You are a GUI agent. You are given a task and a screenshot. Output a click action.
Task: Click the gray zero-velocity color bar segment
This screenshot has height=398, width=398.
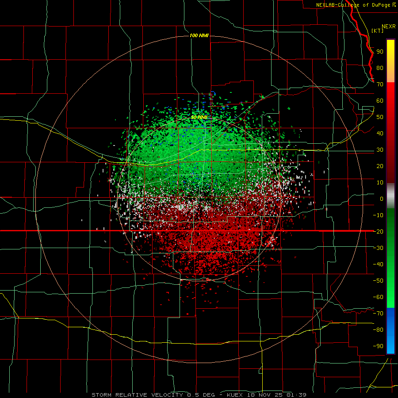[390, 196]
